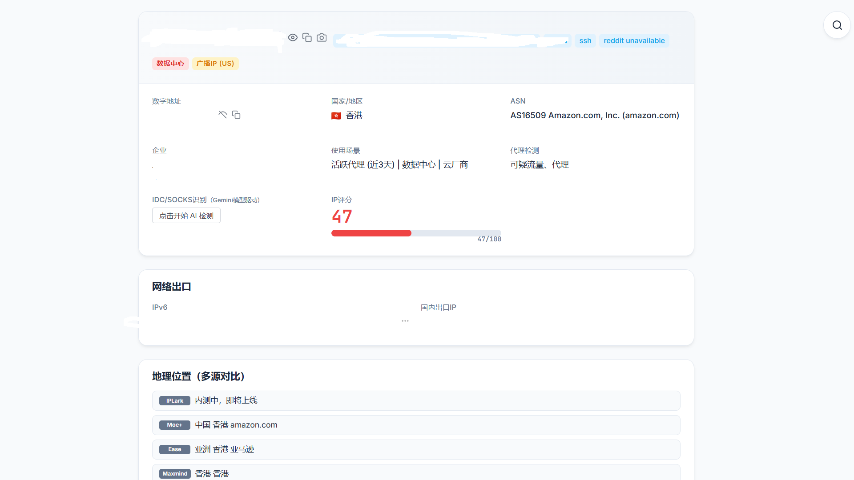
Task: Copy the IP with the header copy icon
Action: tap(307, 38)
